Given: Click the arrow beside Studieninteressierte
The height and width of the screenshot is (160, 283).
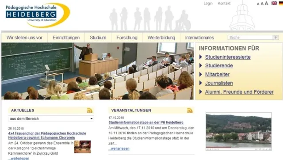Looking at the screenshot, I should click(200, 57).
